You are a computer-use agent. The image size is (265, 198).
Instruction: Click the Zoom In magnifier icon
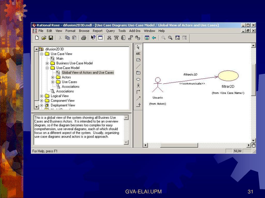coord(163,38)
